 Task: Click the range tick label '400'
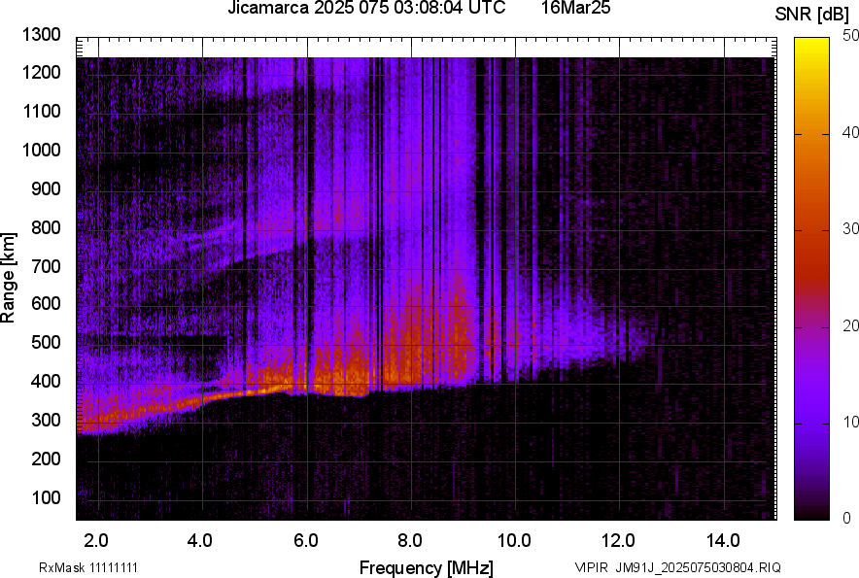pos(46,382)
